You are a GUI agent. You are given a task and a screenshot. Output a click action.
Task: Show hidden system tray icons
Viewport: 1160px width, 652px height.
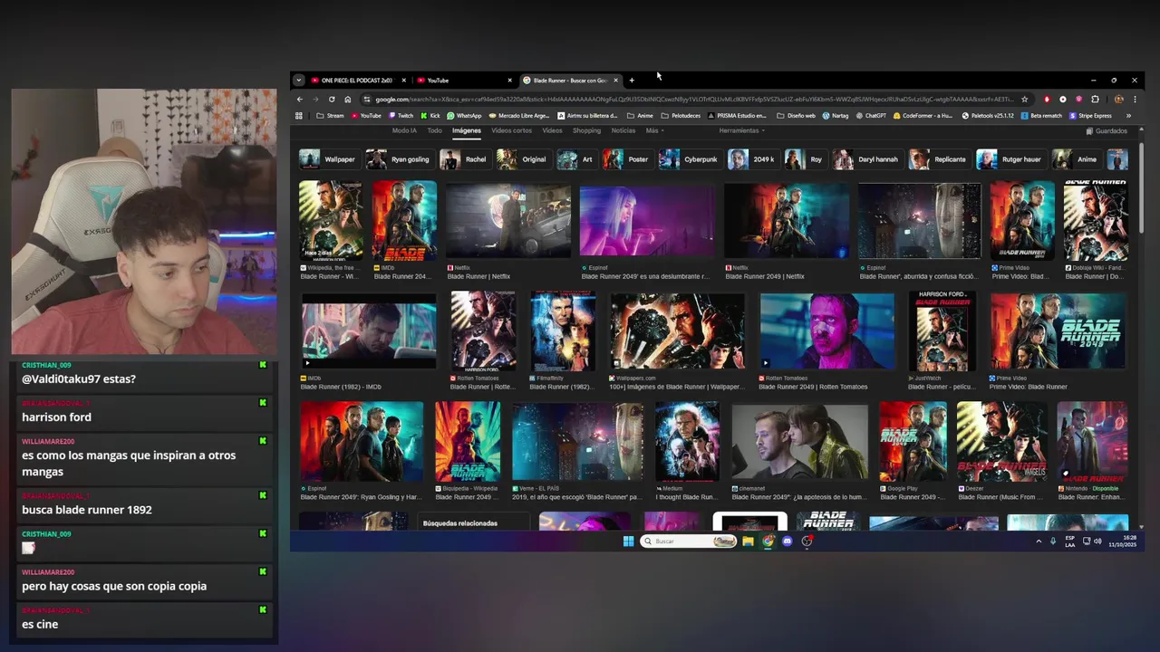point(1039,542)
